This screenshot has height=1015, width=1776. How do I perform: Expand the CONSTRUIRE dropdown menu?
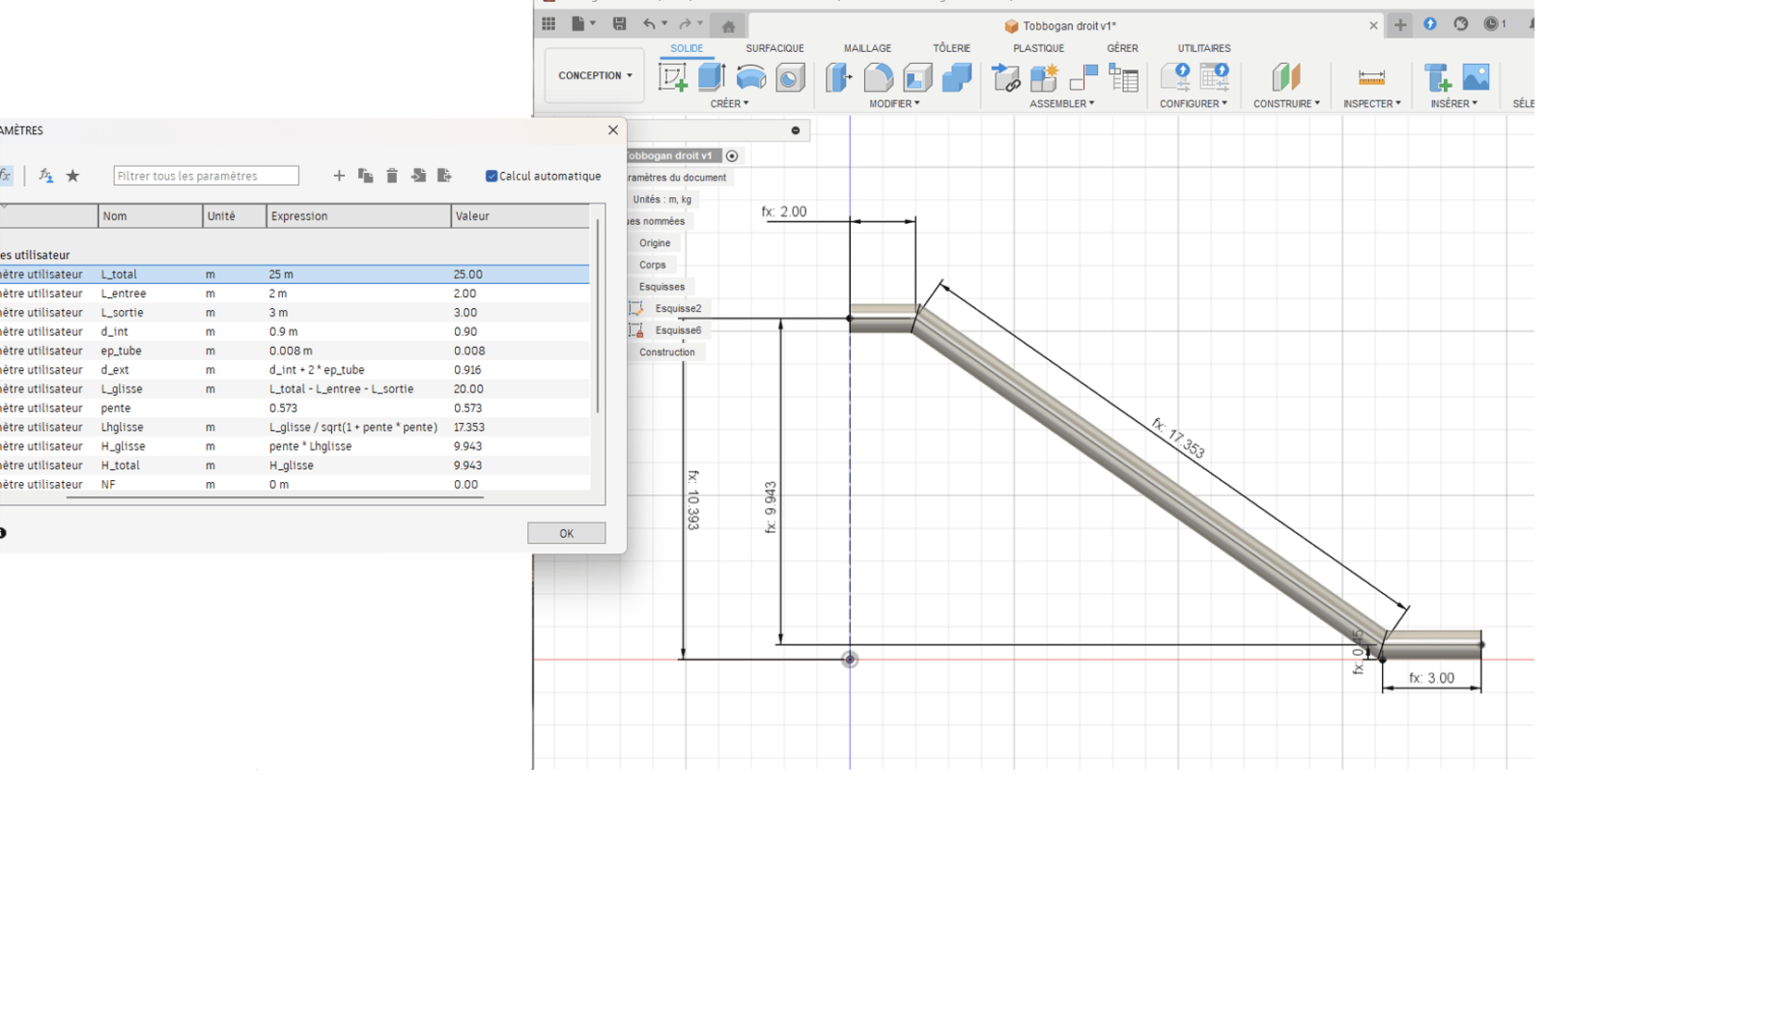[x=1286, y=104]
